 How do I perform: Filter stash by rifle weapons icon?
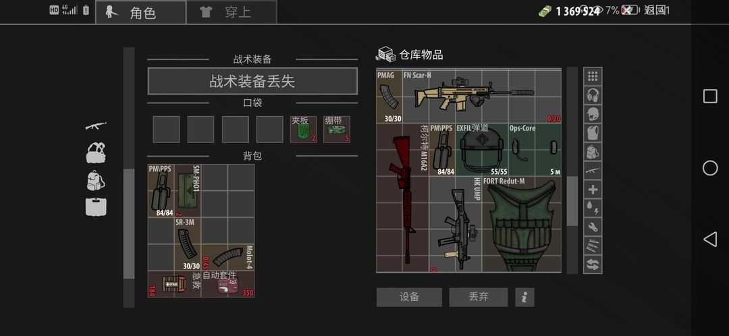click(593, 171)
